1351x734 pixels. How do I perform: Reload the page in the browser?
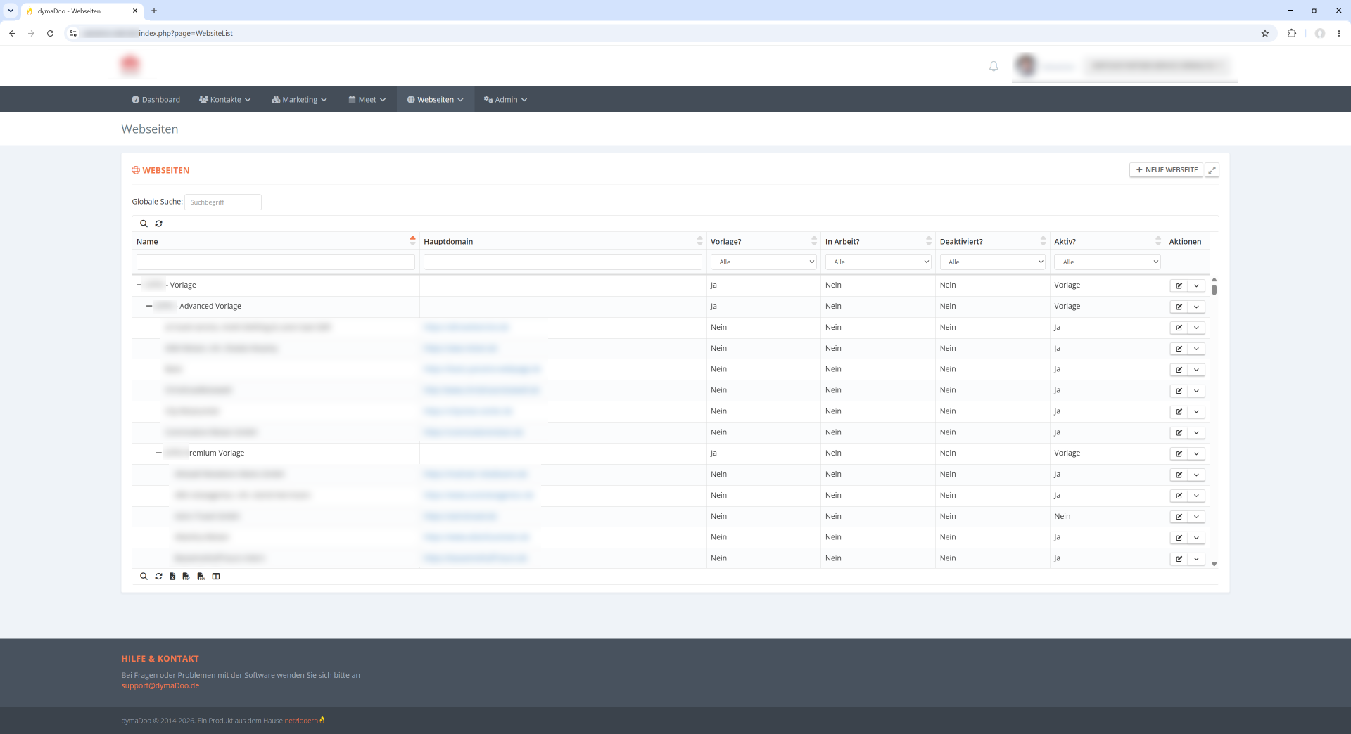tap(51, 33)
